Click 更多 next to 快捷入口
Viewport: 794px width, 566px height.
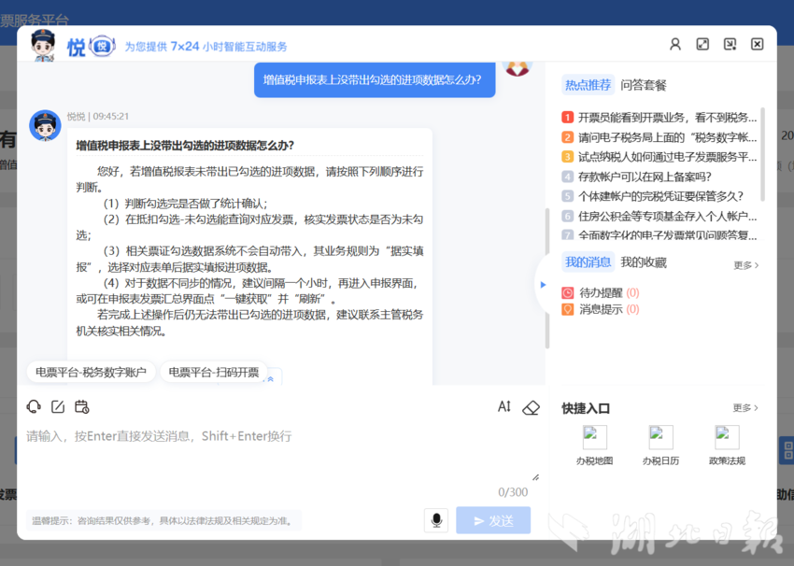pos(745,408)
